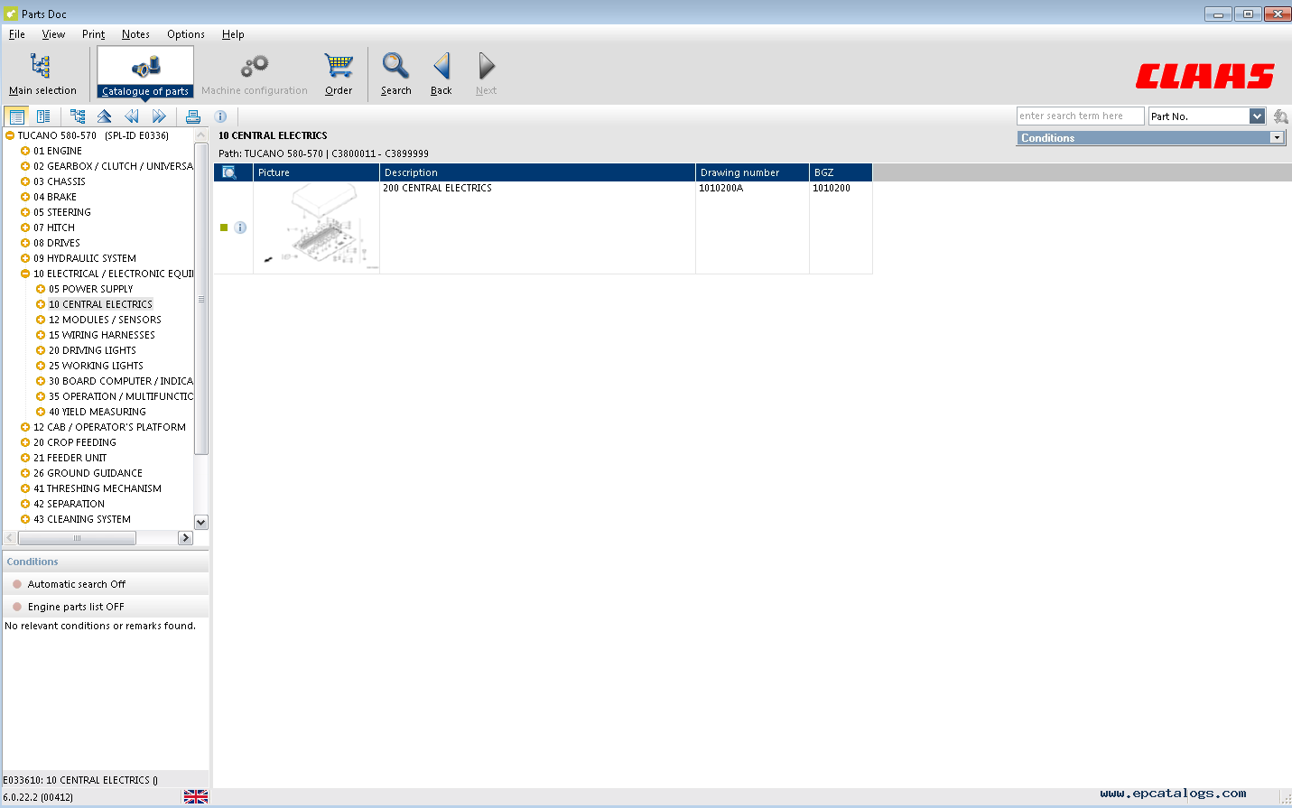Screen dimensions: 1292x808
Task: Open the View menu
Action: click(x=53, y=34)
